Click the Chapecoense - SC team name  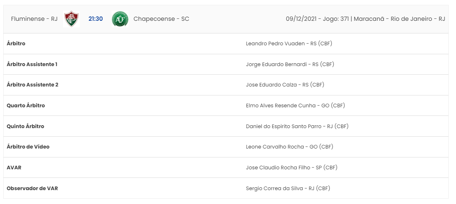coord(162,19)
